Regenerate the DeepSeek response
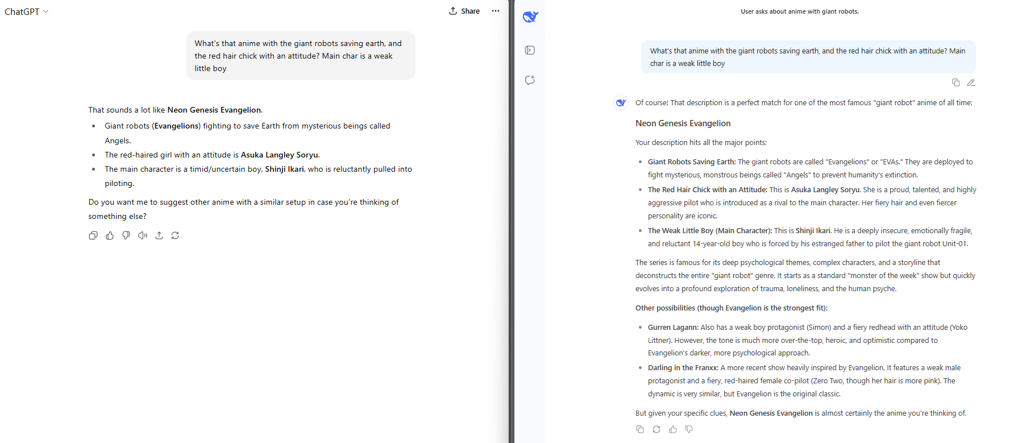 coord(656,429)
